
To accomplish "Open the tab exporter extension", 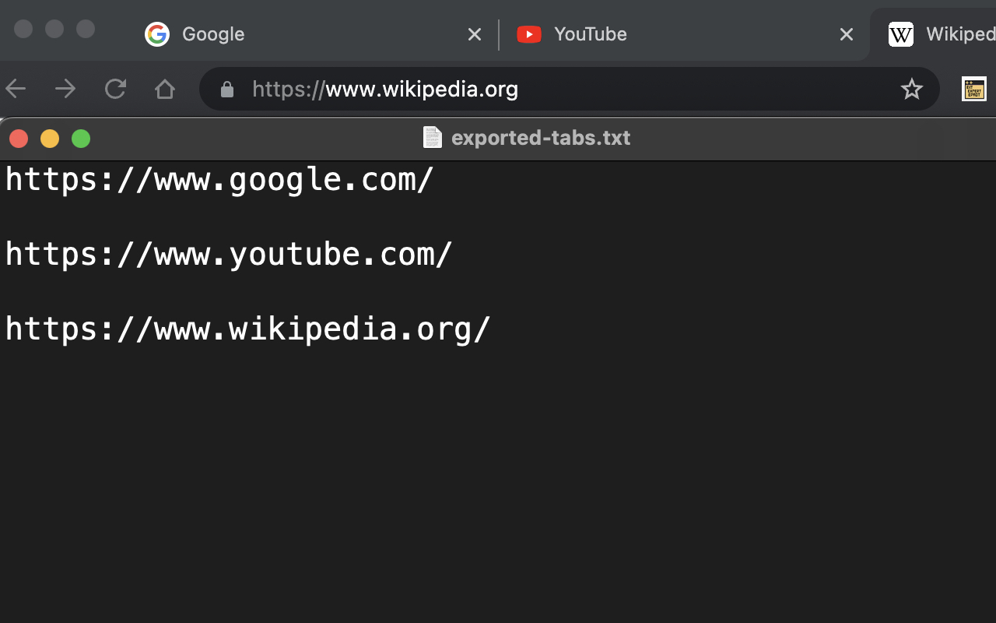I will click(973, 89).
